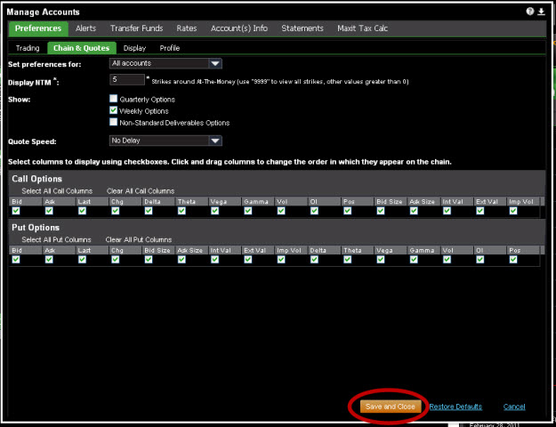Screen dimensions: 556x427
Task: Uncheck the Put Options Imp Vol checkbox
Action: click(281, 260)
